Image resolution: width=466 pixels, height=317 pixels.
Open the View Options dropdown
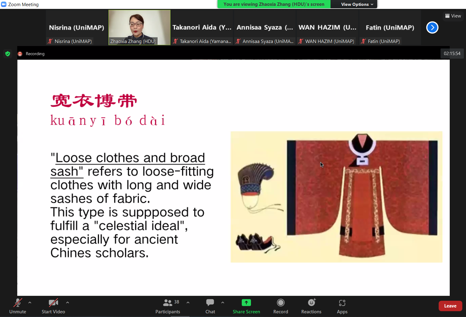pos(357,4)
